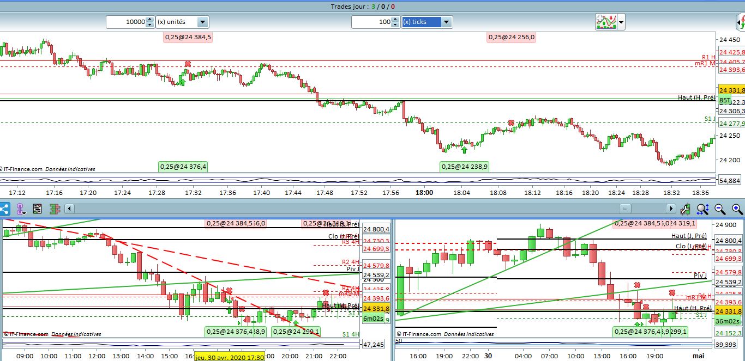Click the 0,25@24 376,4 green label
This screenshot has height=361, width=745.
pos(183,167)
